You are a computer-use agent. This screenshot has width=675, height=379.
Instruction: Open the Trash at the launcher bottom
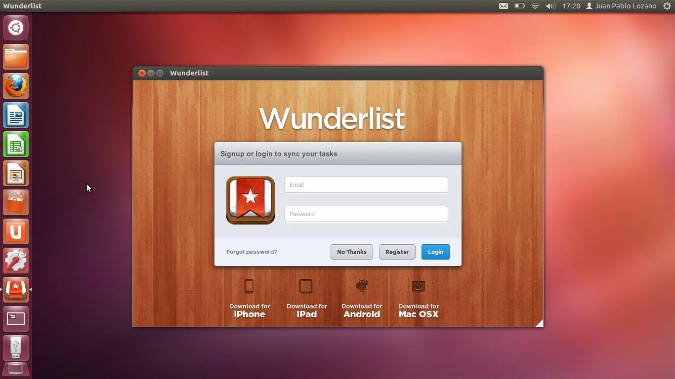[16, 369]
